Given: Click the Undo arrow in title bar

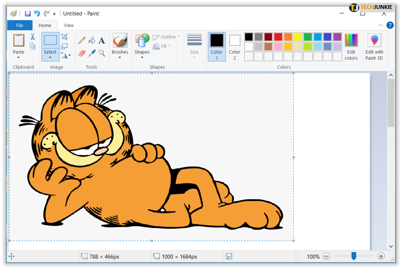Looking at the screenshot, I should point(37,13).
